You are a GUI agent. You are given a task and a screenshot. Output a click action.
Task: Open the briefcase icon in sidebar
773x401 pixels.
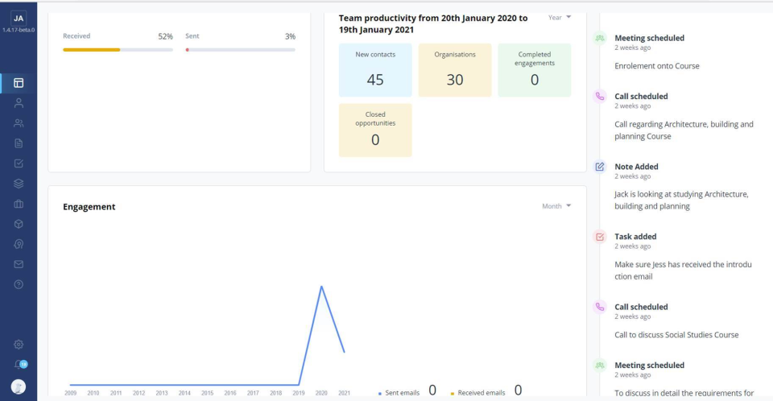[19, 204]
